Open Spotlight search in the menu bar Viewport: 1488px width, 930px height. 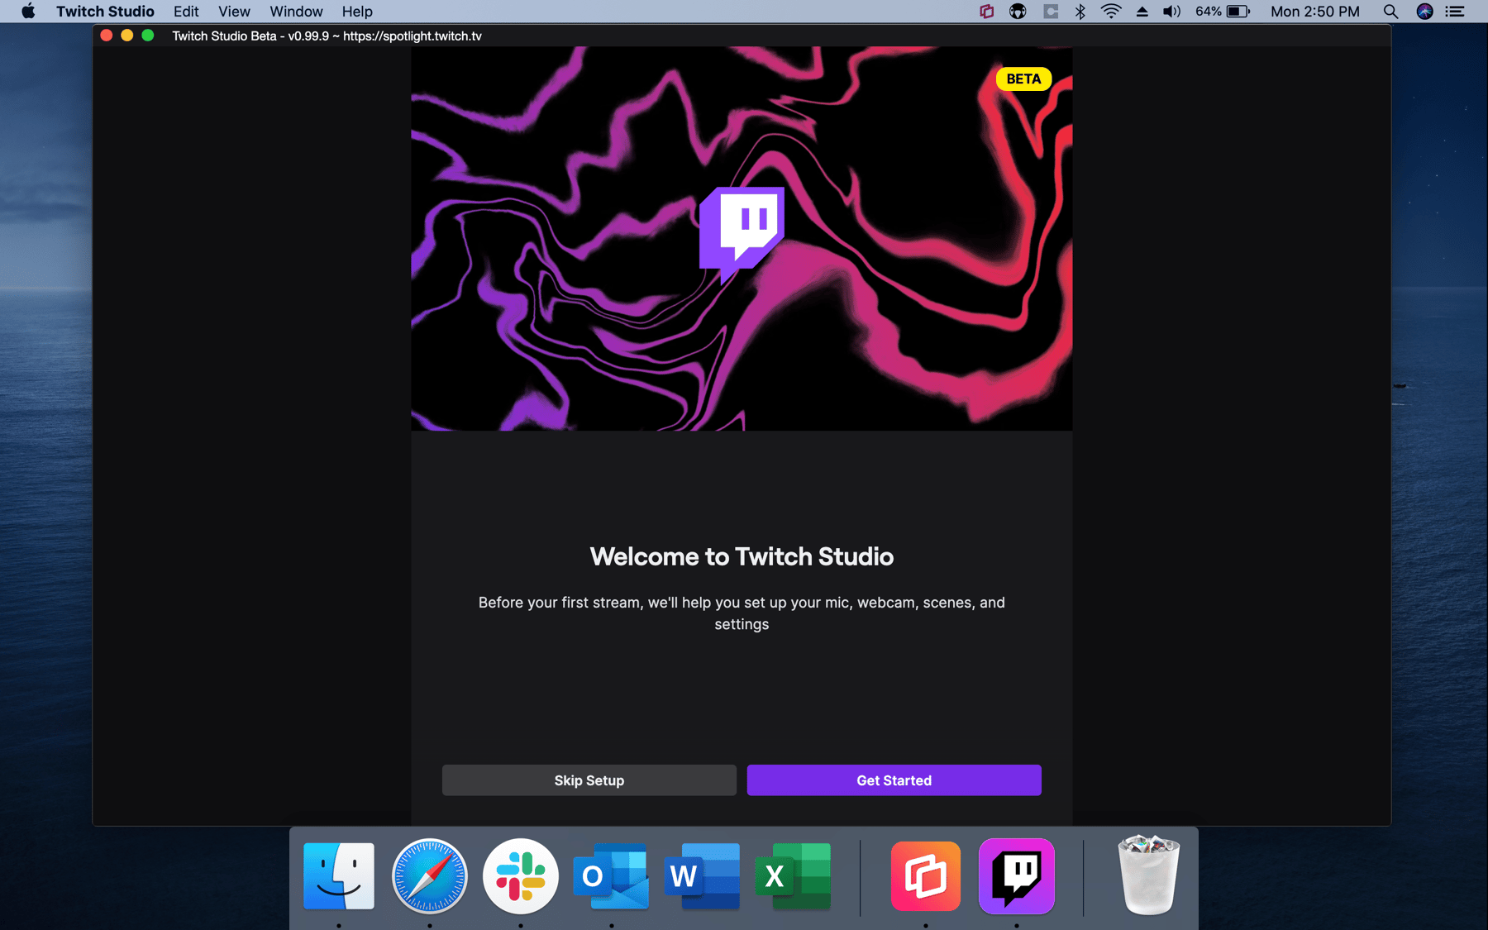click(1390, 12)
